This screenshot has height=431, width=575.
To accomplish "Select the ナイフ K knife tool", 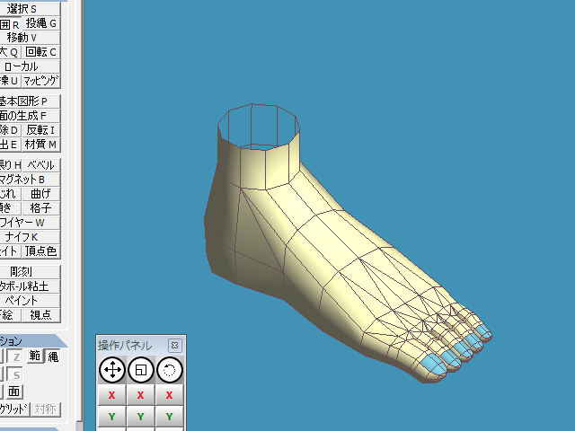I will pyautogui.click(x=30, y=237).
